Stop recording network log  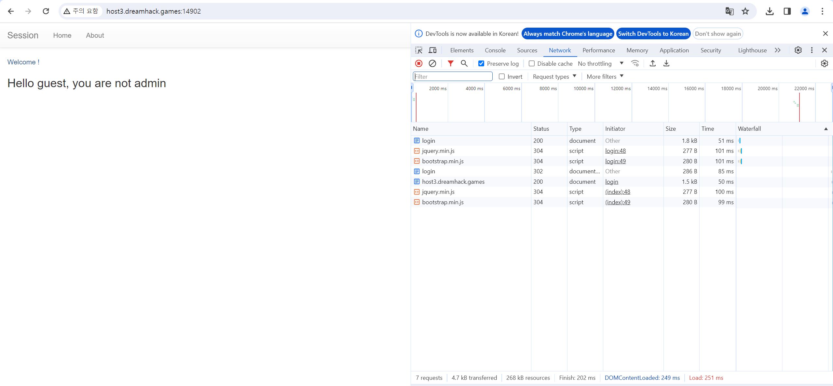[x=419, y=63]
